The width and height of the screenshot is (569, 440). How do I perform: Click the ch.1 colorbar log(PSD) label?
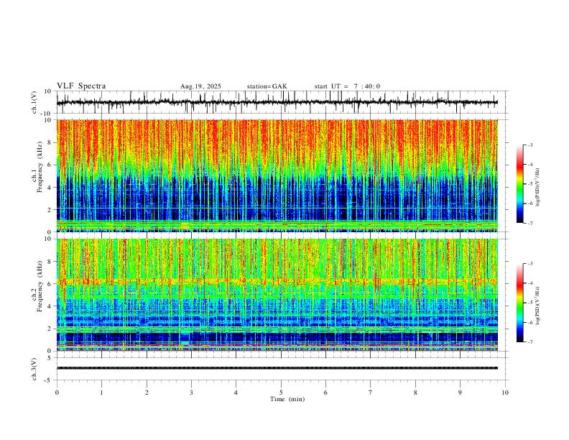538,188
